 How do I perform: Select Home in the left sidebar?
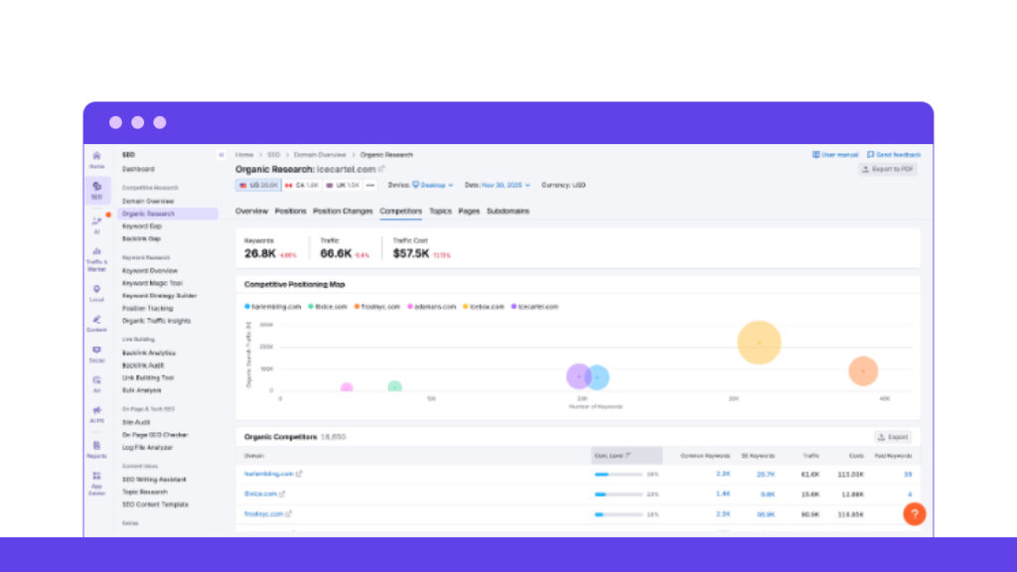coord(96,157)
